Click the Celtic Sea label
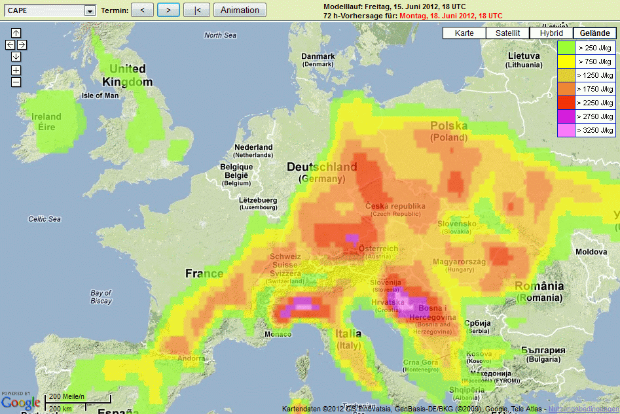Screen dimensions: 620x414 tap(45, 219)
